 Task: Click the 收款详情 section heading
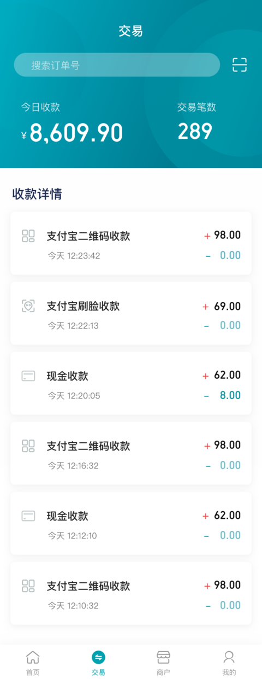tap(37, 194)
